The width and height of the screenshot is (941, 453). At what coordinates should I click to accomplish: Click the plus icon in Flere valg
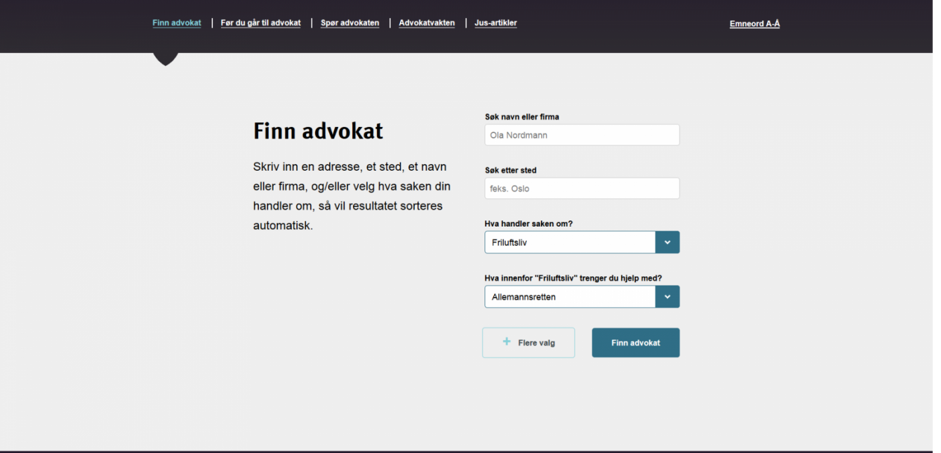[x=507, y=342]
